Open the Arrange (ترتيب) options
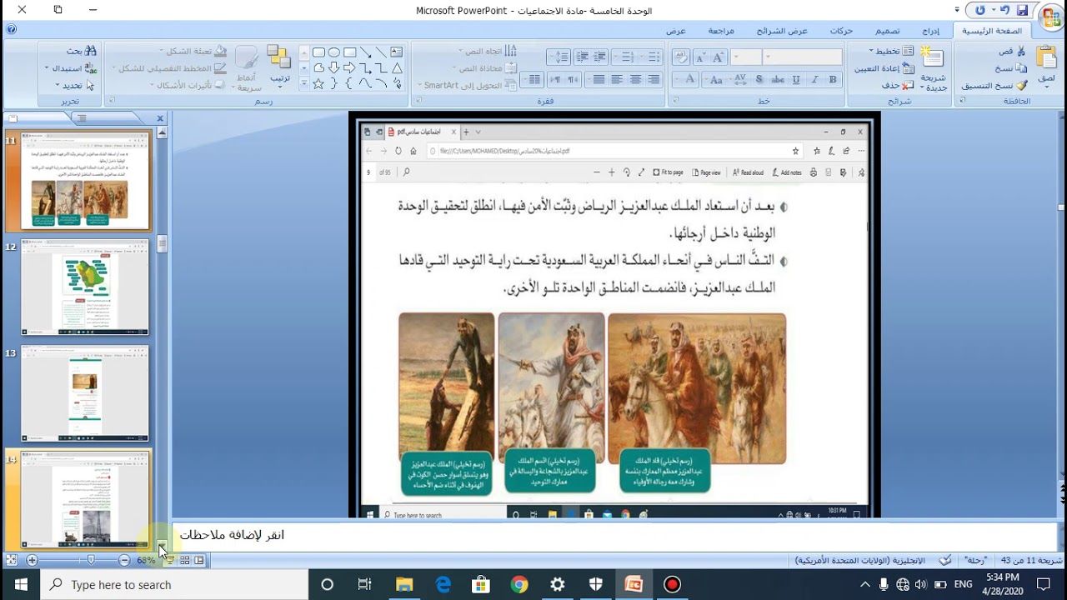Screen dimensions: 1067x600 point(279,67)
